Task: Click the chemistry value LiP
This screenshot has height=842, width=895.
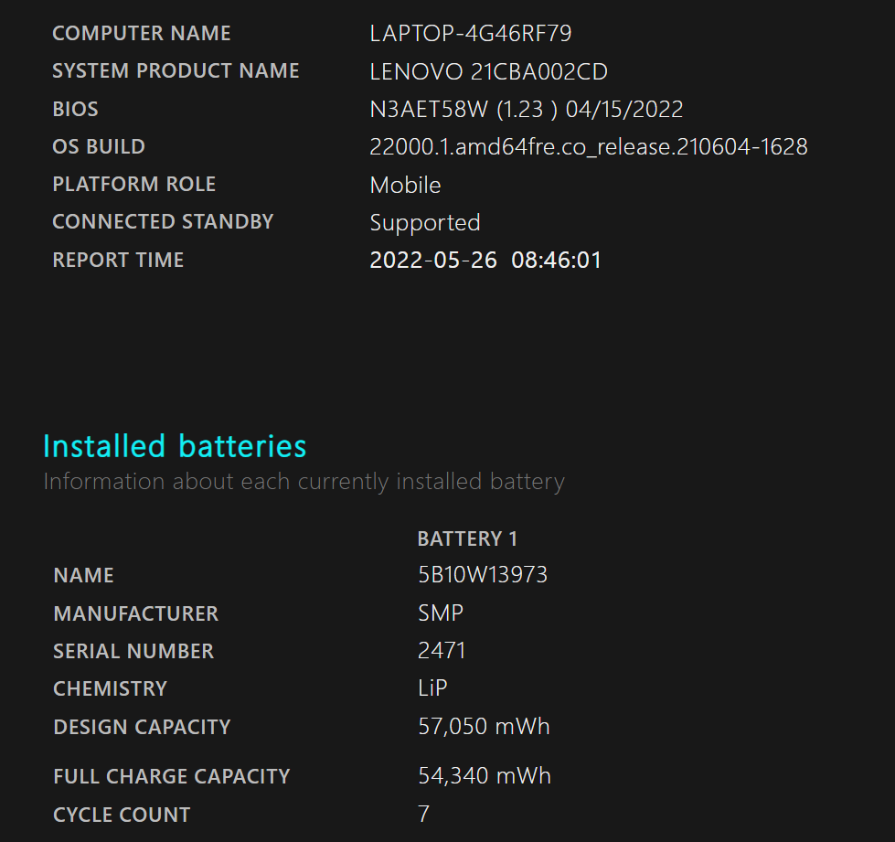Action: pos(432,687)
